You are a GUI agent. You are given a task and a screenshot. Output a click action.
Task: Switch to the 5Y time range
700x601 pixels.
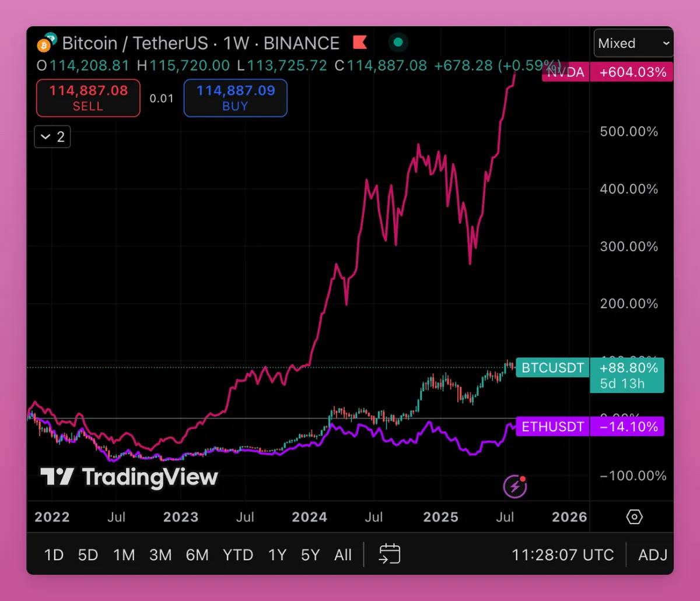click(x=310, y=554)
